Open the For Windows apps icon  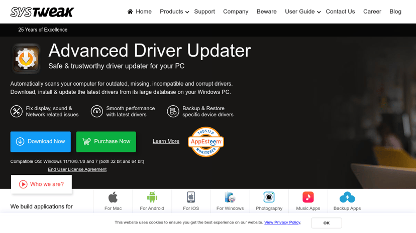click(230, 197)
